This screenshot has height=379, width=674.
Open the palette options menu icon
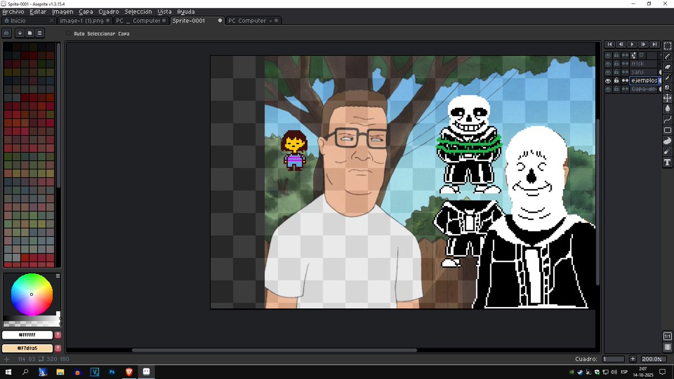[39, 33]
